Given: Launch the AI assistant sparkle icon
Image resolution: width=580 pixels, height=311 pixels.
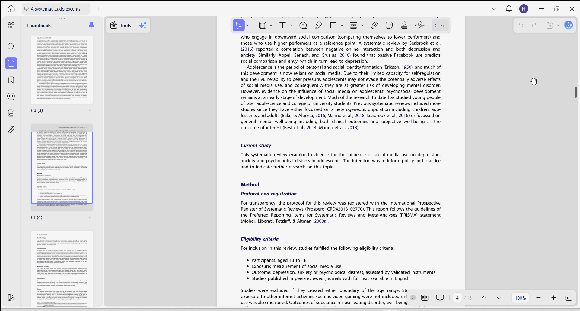Looking at the screenshot, I should [x=143, y=25].
